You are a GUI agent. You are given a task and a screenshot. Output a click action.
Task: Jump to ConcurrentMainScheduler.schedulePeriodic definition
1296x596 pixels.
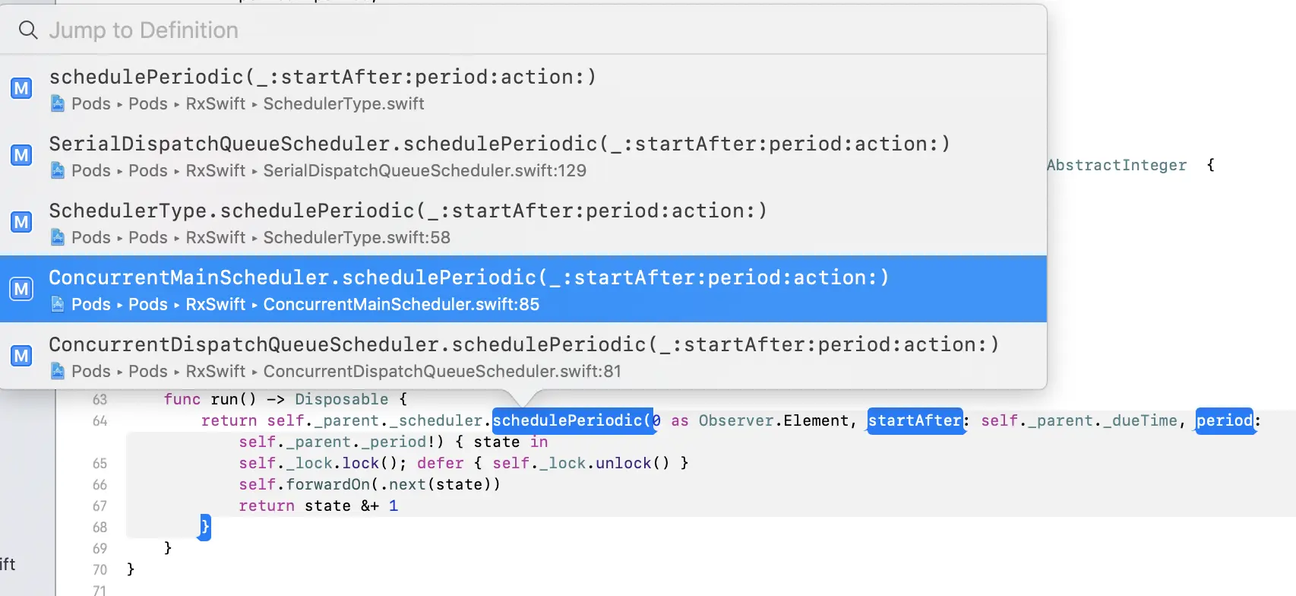click(469, 278)
